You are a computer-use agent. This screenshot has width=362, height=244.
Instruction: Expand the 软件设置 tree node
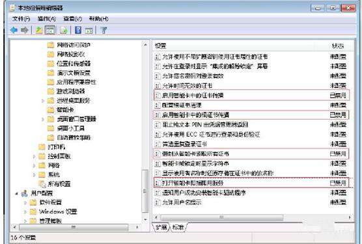pos(25,202)
